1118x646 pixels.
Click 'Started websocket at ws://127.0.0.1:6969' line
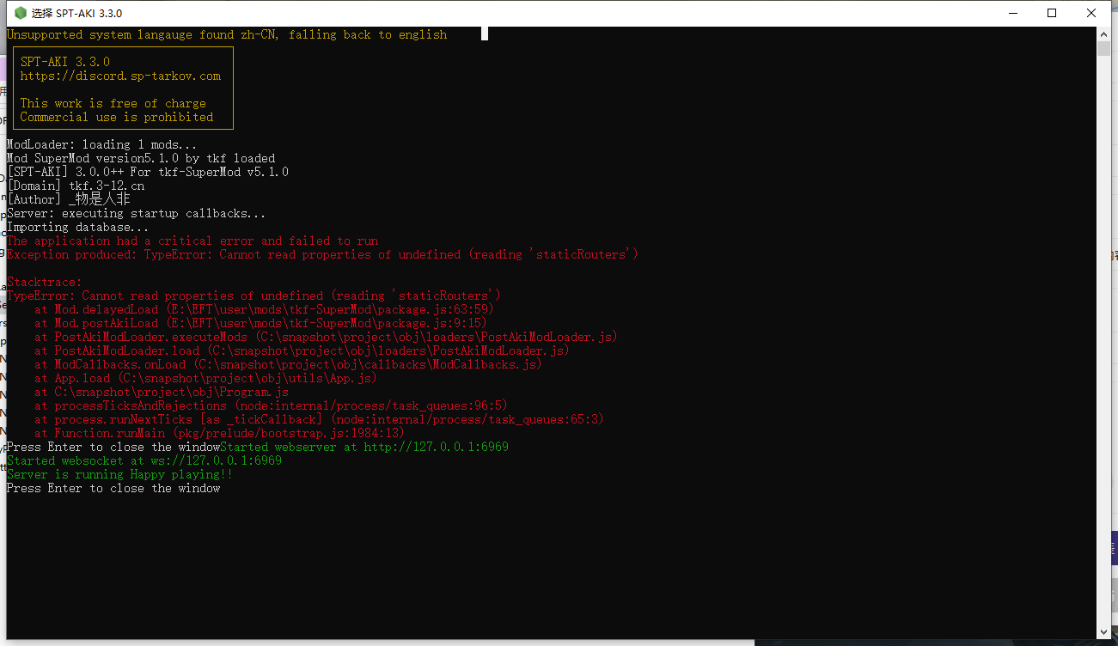144,460
